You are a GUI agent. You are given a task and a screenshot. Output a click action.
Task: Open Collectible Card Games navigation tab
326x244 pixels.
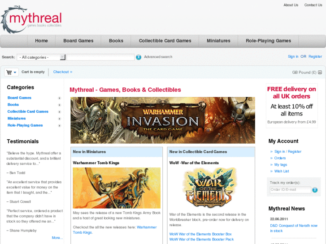pyautogui.click(x=165, y=41)
